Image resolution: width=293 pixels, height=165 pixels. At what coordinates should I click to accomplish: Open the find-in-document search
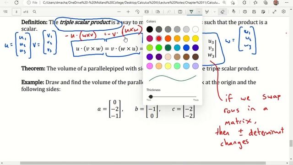click(35, 11)
